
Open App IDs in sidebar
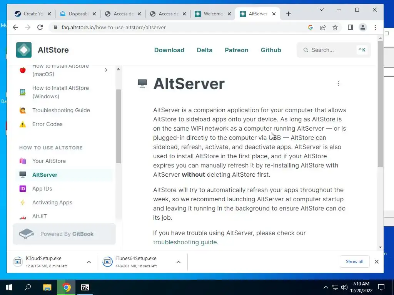(x=42, y=189)
